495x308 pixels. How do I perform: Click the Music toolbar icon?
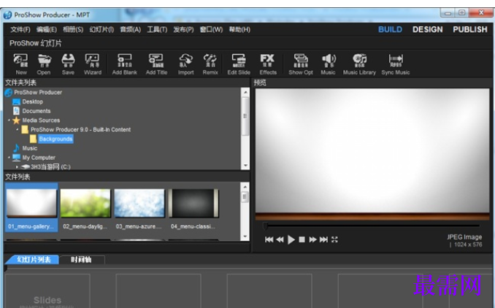[x=328, y=64]
